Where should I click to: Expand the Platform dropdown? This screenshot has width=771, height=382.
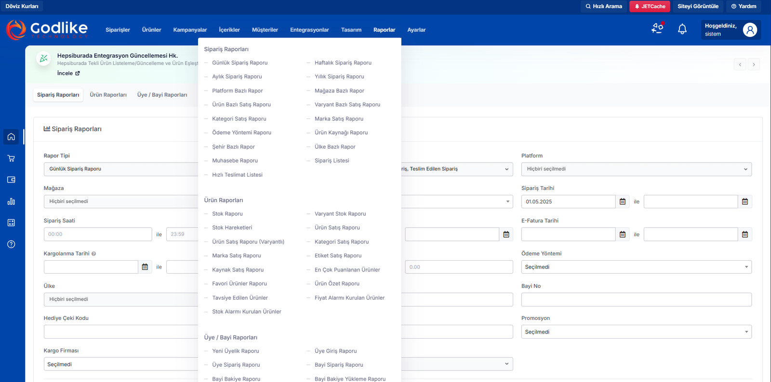(x=636, y=169)
